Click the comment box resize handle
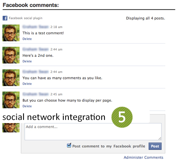 click(160, 139)
